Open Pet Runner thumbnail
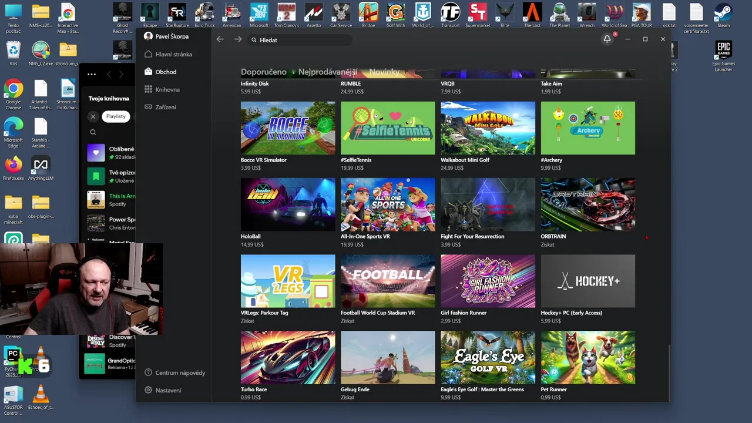The width and height of the screenshot is (752, 423). click(587, 357)
